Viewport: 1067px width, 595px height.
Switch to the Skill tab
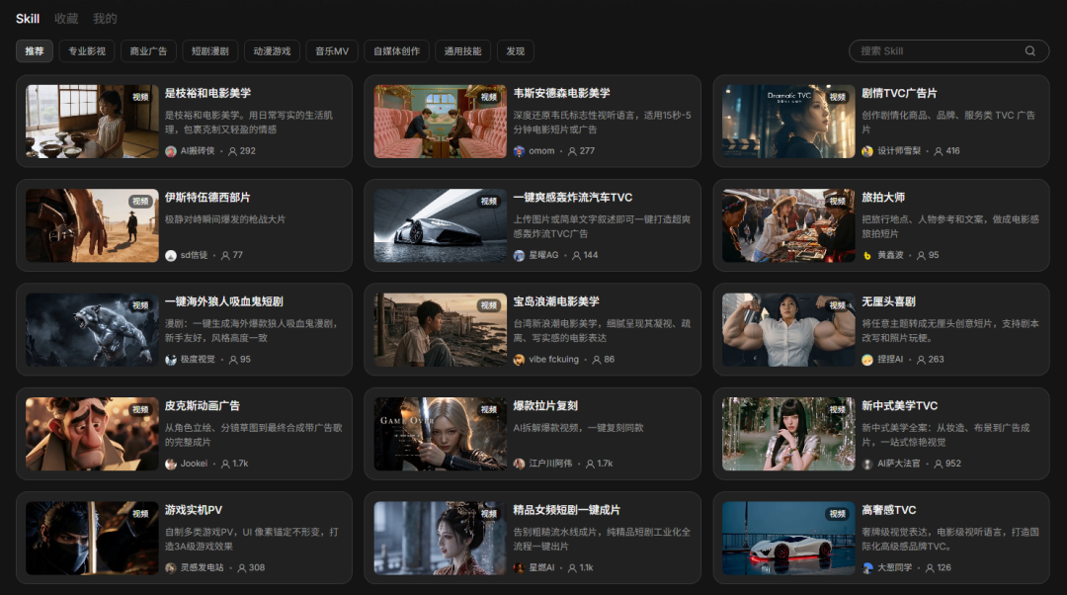[28, 19]
